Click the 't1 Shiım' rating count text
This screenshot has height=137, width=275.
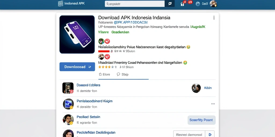click(128, 67)
